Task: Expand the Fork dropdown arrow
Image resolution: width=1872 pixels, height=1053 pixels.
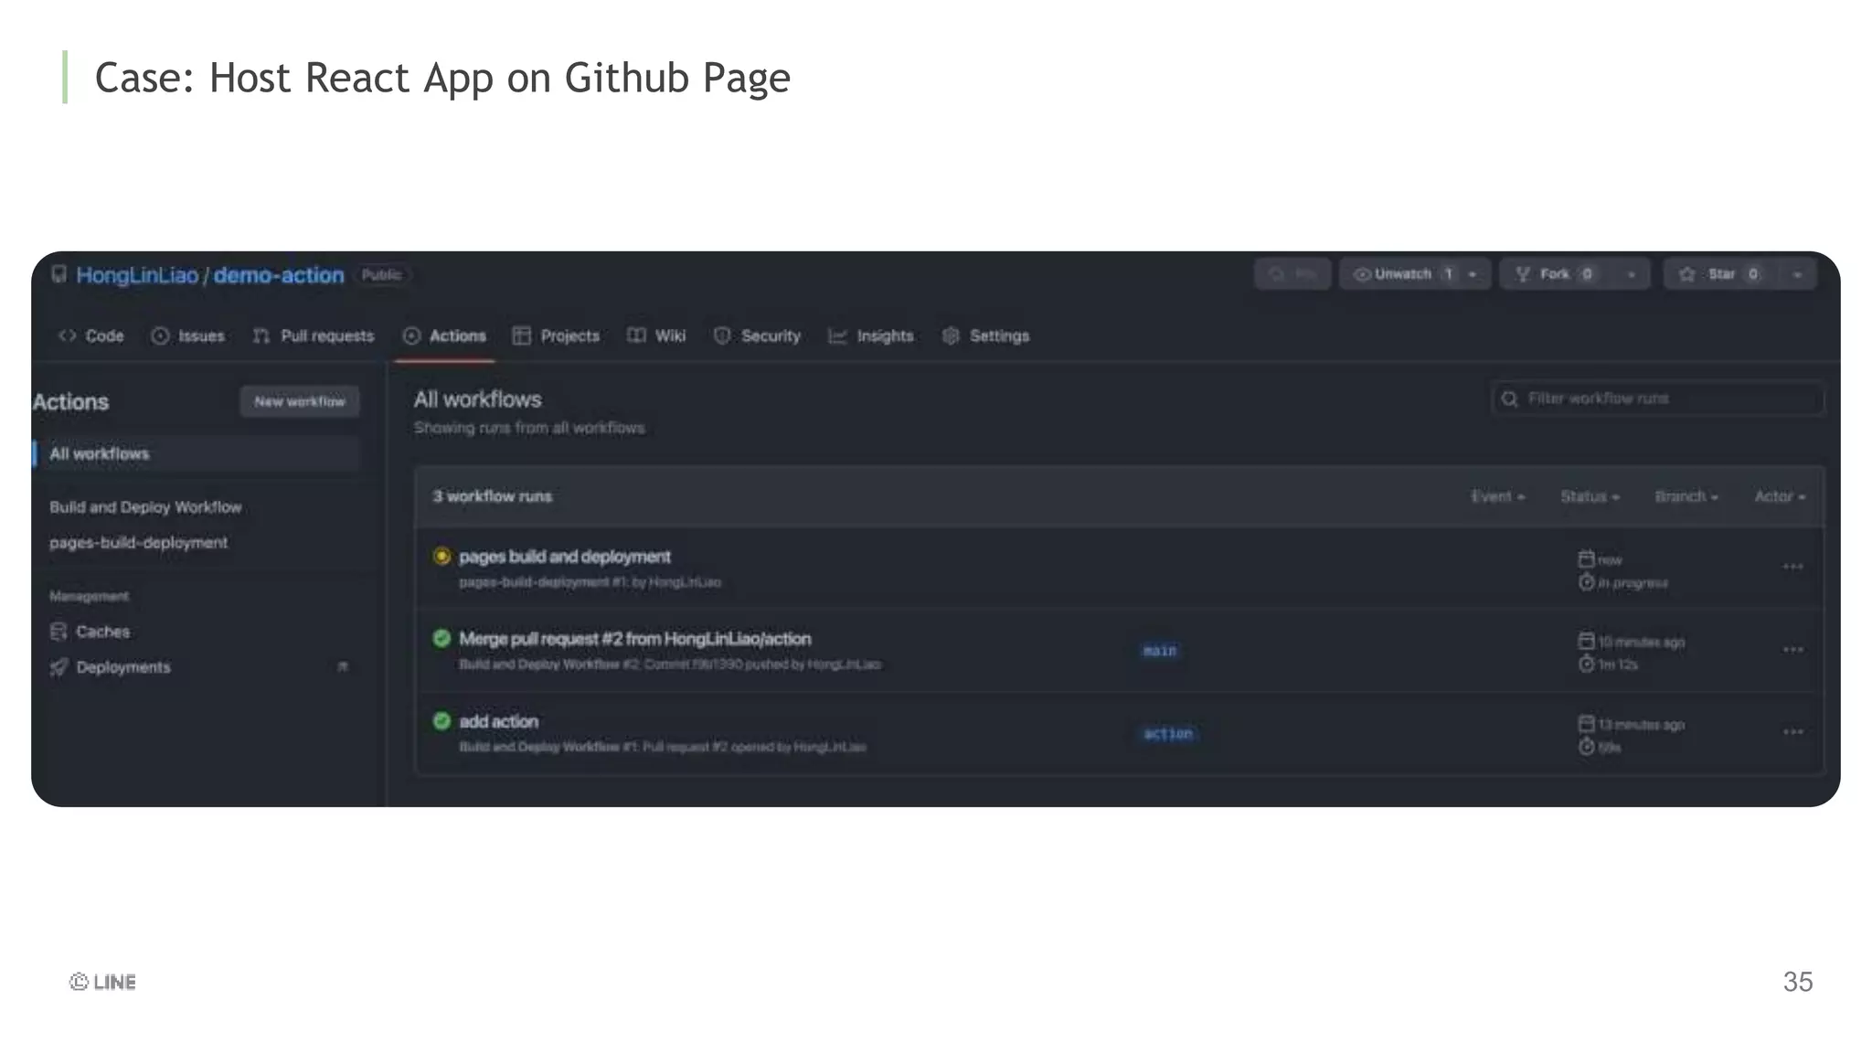Action: point(1632,274)
